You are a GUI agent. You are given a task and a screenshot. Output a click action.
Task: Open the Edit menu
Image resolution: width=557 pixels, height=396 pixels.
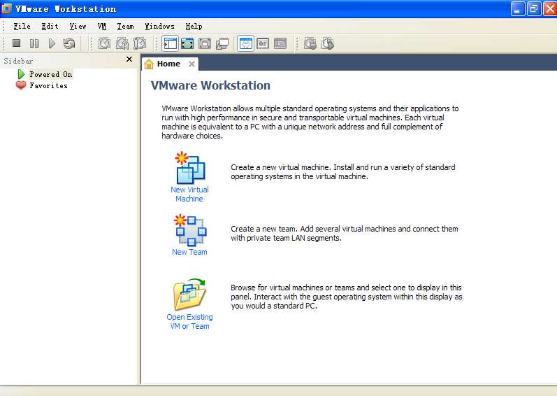[50, 27]
